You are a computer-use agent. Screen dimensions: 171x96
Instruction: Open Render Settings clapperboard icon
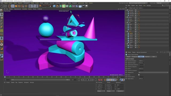coord(50,6)
